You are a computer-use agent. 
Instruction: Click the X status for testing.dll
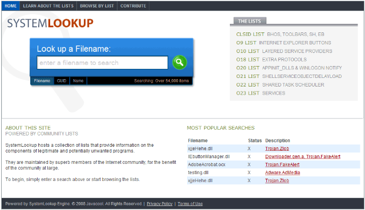(x=249, y=172)
